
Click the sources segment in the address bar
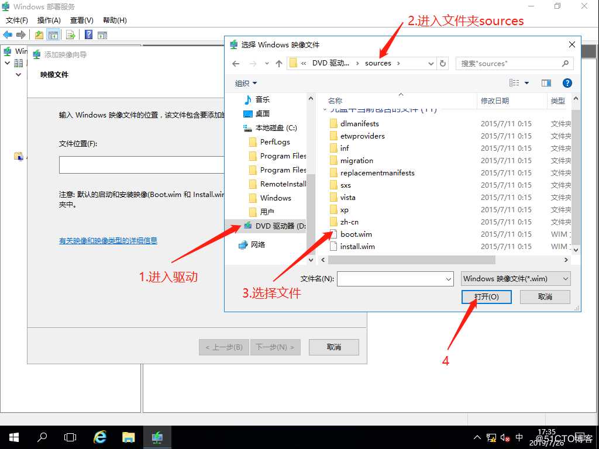(378, 63)
